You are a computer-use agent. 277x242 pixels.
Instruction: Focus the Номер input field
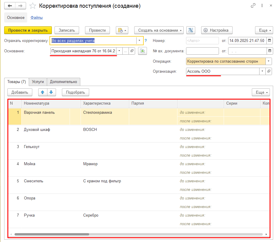pyautogui.click(x=202, y=40)
